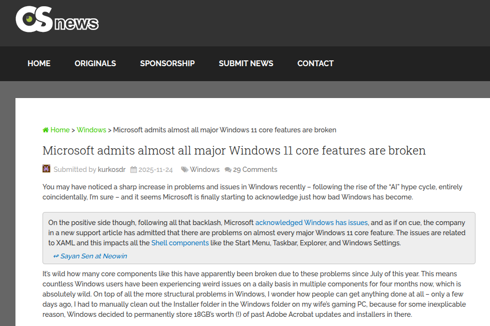Viewport: 490px width, 326px height.
Task: Open the CONTACT nav item
Action: point(316,63)
